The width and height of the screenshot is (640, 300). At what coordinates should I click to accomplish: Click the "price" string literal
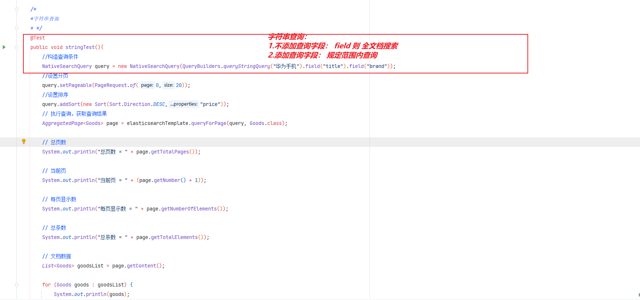click(x=210, y=104)
